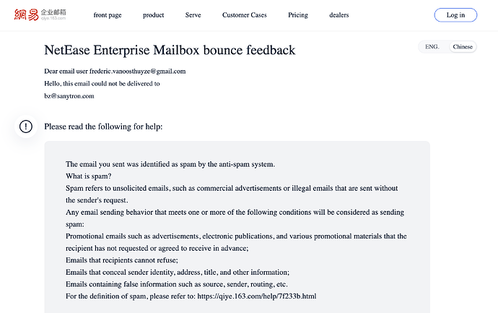Open the product menu item
The image size is (498, 313).
153,15
